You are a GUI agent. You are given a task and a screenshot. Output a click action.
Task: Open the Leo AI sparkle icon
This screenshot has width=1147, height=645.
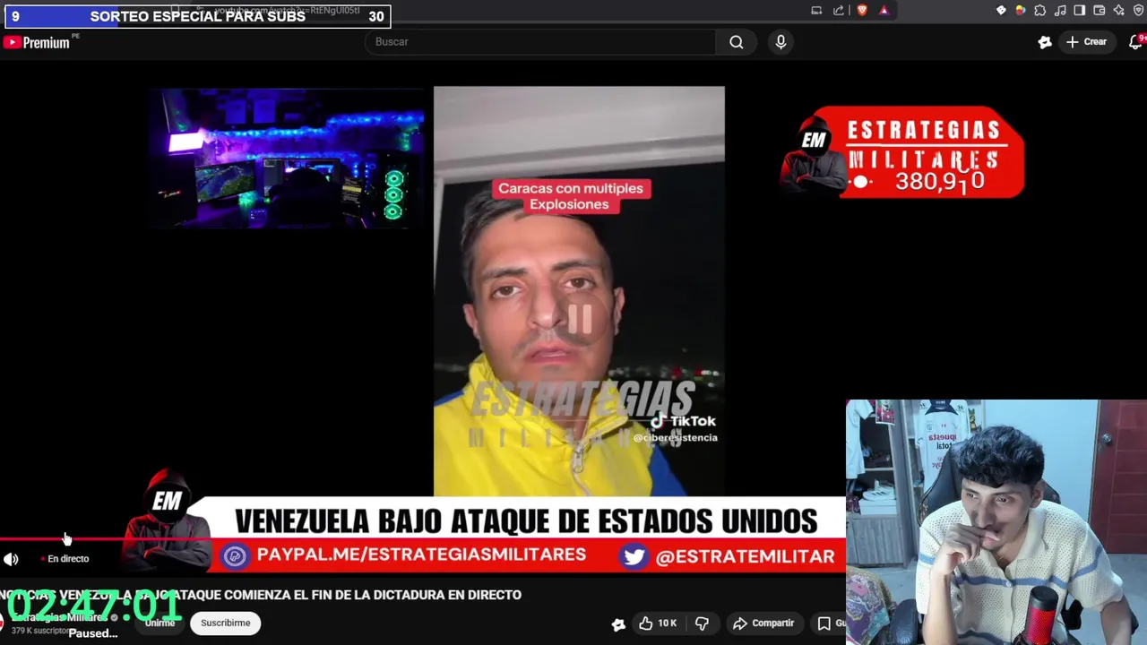[1119, 11]
